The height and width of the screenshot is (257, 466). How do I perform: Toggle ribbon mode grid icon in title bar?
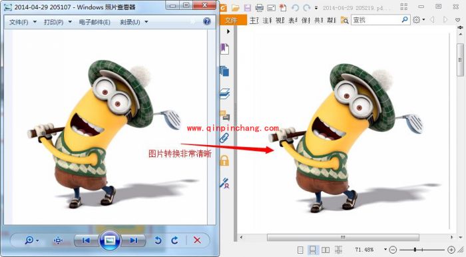[404, 6]
